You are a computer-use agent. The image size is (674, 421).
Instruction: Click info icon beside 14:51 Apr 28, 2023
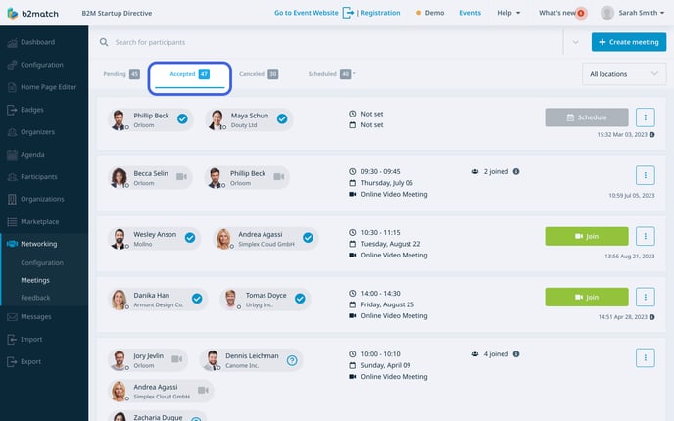[x=652, y=317]
